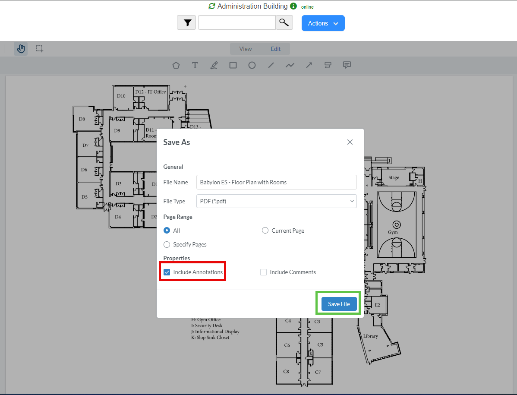Open the File Type dropdown
The height and width of the screenshot is (395, 517).
point(276,201)
